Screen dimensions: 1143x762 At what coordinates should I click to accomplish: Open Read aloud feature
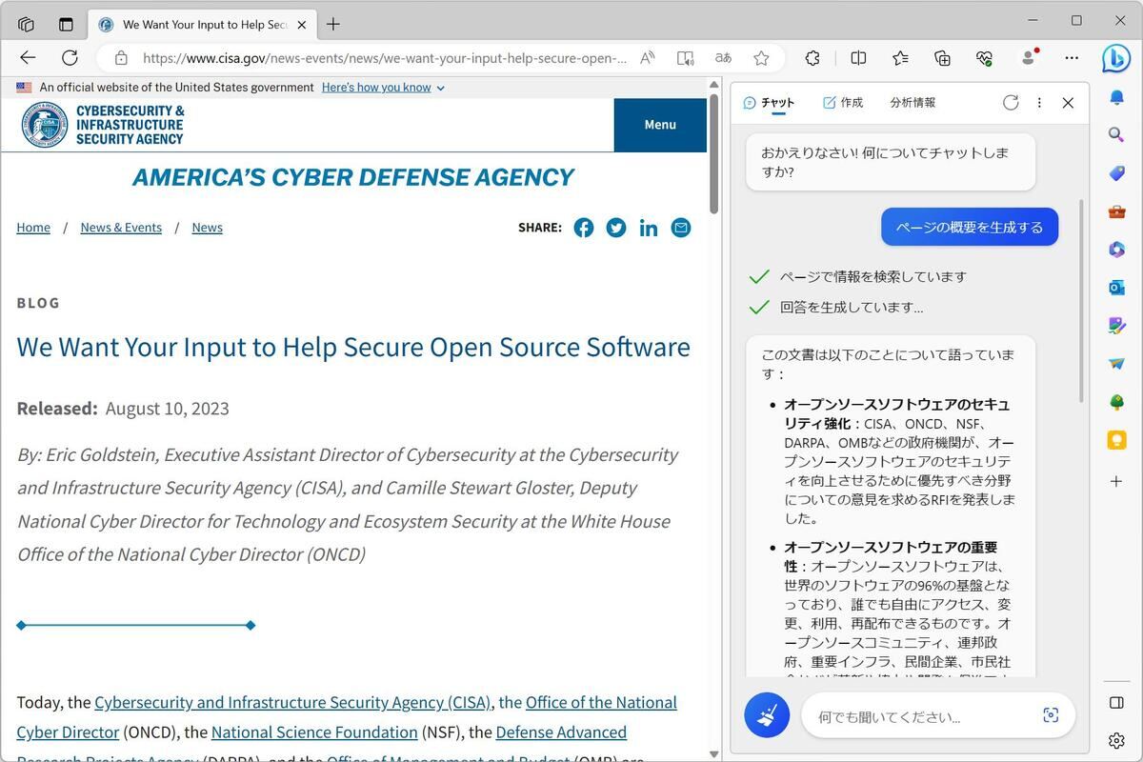click(648, 58)
